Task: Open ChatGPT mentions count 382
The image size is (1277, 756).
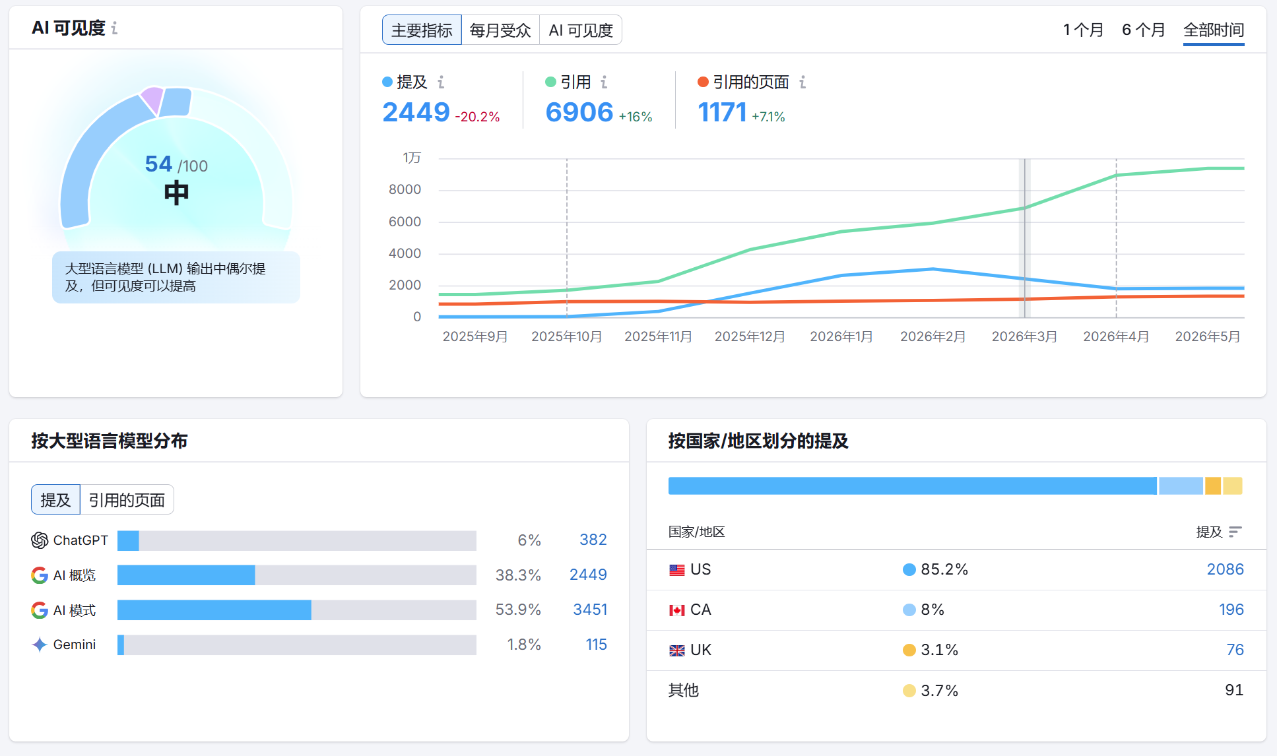Action: (x=593, y=540)
